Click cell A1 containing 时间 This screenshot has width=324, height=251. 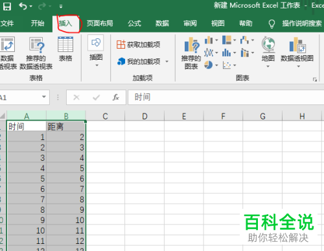tap(27, 126)
